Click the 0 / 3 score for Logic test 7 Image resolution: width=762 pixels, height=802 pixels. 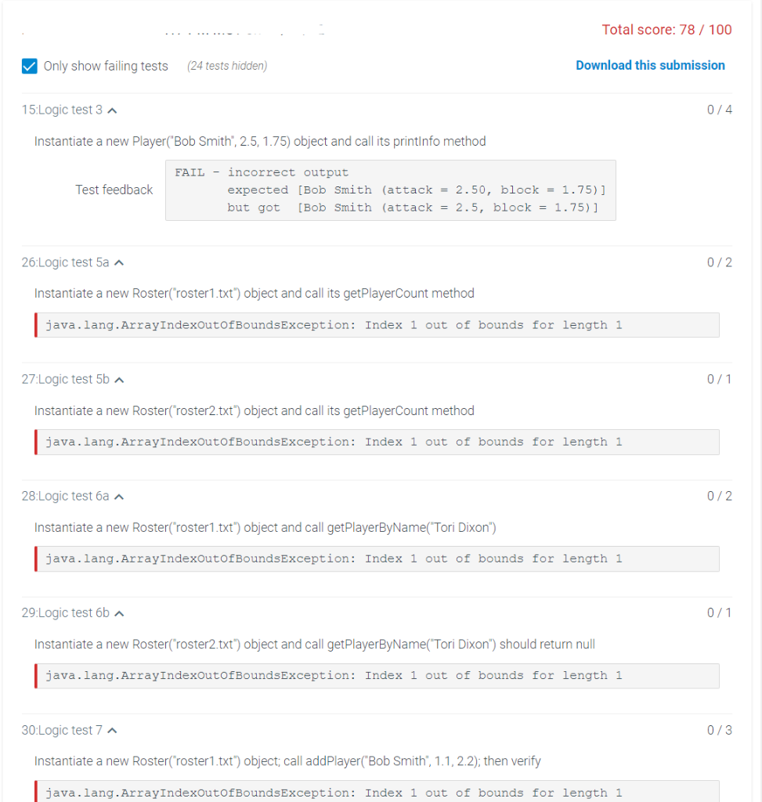pyautogui.click(x=719, y=729)
